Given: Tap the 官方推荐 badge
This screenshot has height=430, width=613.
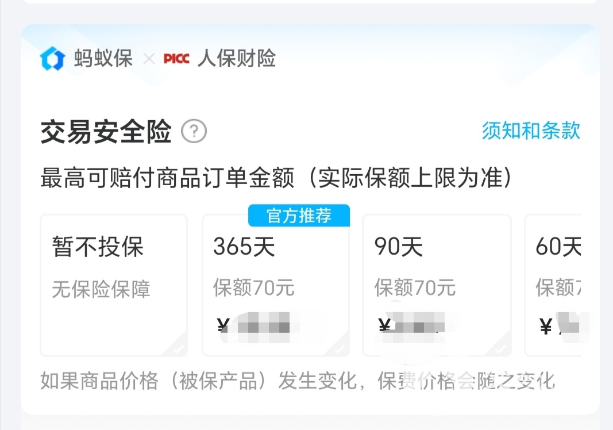Looking at the screenshot, I should (299, 216).
